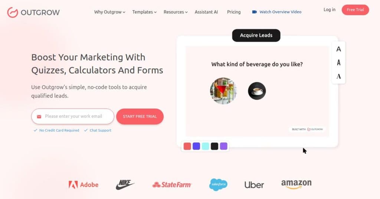
Task: Select the condensed middle font A icon
Action: tap(338, 63)
